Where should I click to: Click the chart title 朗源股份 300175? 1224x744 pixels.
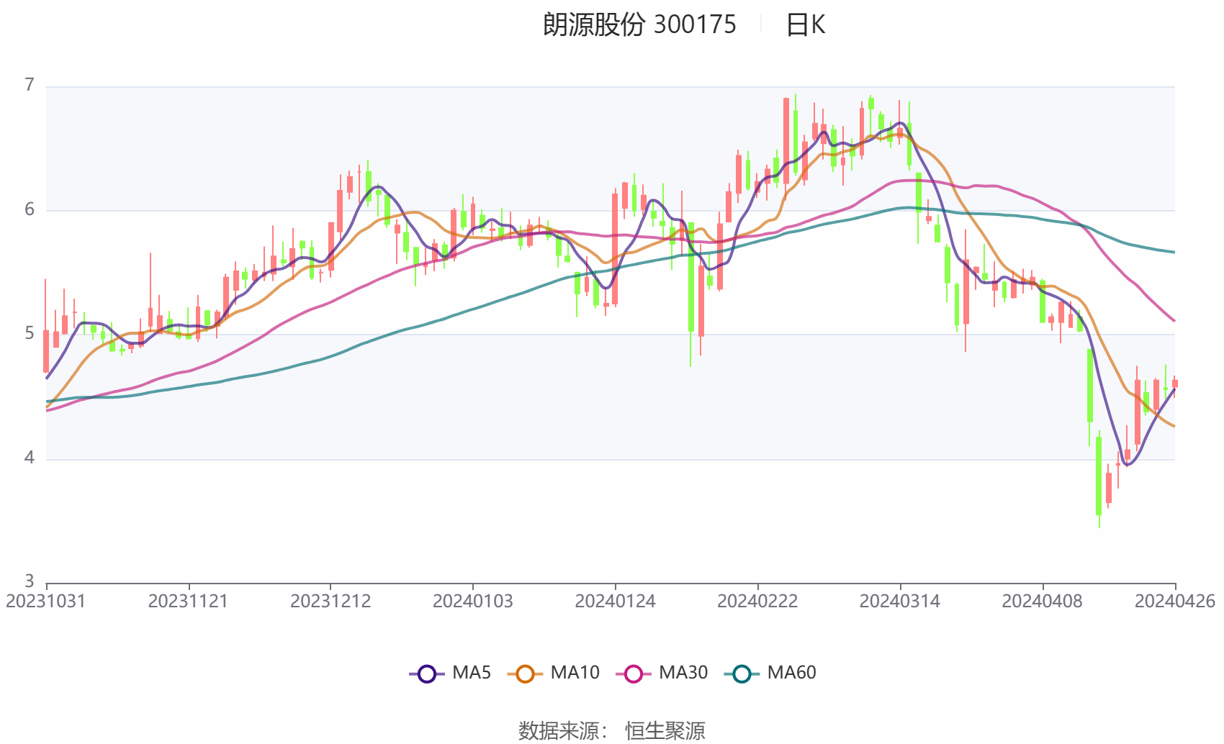(639, 25)
